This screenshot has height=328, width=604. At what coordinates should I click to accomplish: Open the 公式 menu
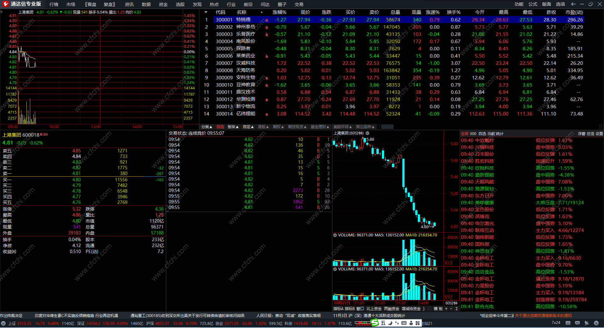[x=533, y=4]
